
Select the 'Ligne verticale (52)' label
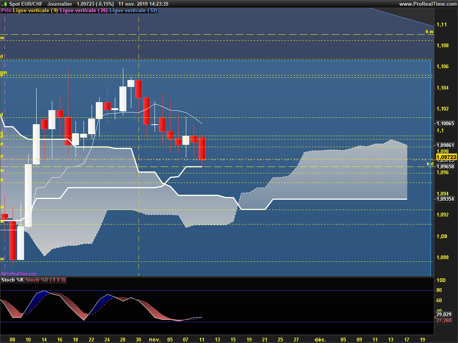click(x=133, y=11)
